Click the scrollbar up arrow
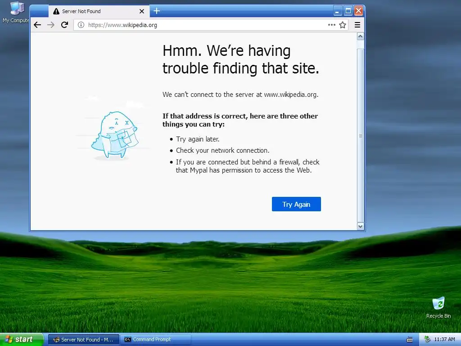 tap(361, 36)
